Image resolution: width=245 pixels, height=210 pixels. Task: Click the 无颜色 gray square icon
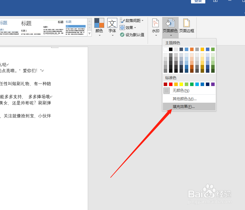pyautogui.click(x=167, y=91)
